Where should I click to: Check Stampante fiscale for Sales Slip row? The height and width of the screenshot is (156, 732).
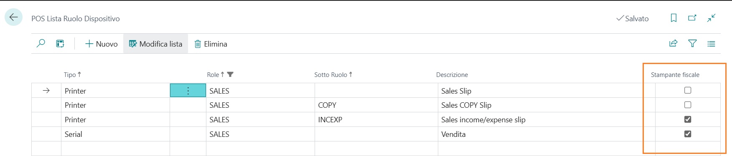[x=688, y=90]
